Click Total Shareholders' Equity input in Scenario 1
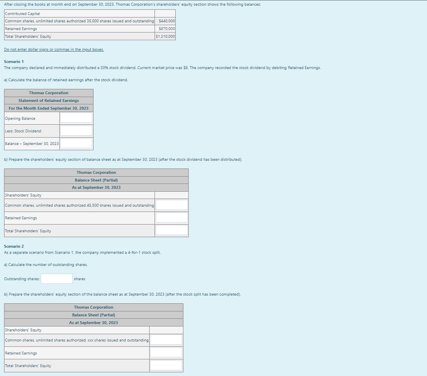 pyautogui.click(x=171, y=230)
